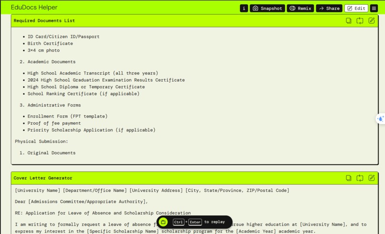Click 'High School Academic Transcript' item
Viewport: 385px width, 234px height.
coord(93,73)
